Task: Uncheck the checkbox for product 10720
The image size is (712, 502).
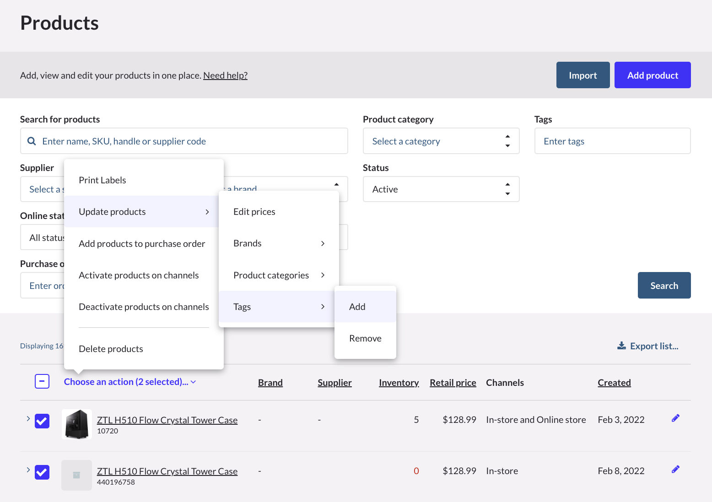Action: click(42, 421)
